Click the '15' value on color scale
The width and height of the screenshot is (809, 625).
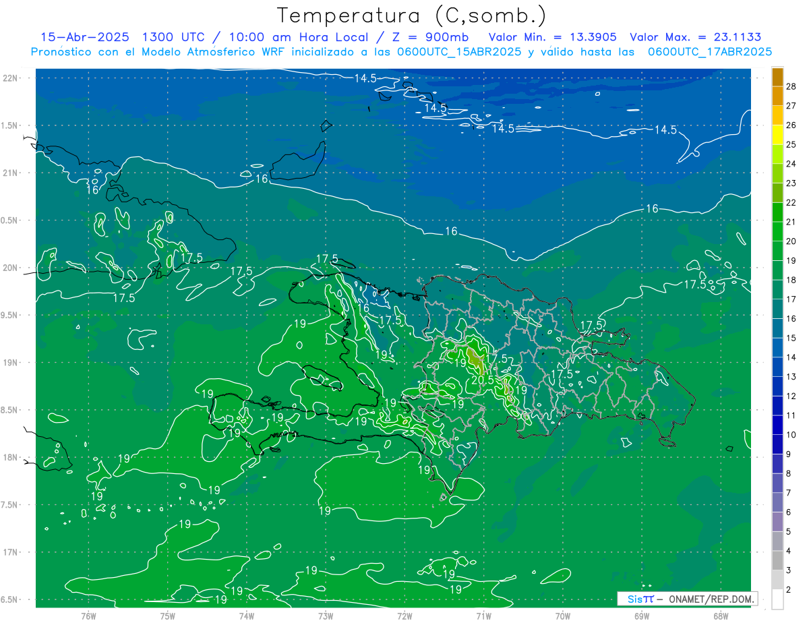(x=791, y=338)
